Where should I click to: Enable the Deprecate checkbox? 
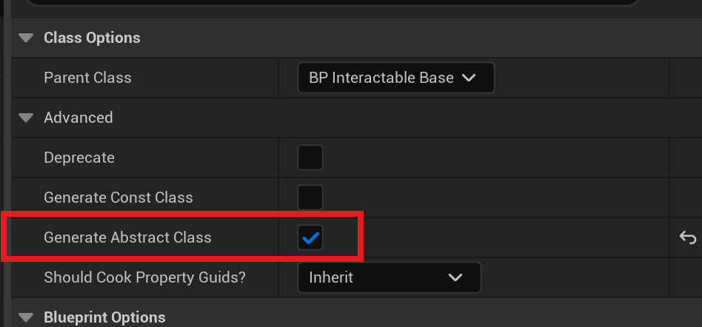(310, 158)
